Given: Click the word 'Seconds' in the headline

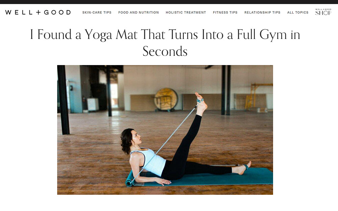Looking at the screenshot, I should coord(165,51).
